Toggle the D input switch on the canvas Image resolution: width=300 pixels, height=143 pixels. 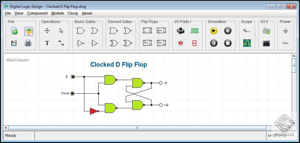click(x=73, y=77)
